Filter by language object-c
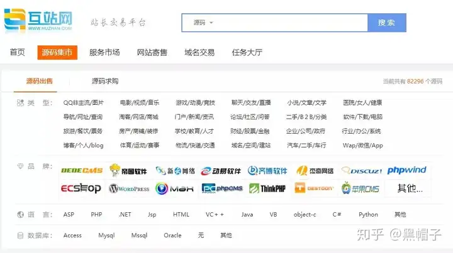This screenshot has width=453, height=253. [305, 215]
